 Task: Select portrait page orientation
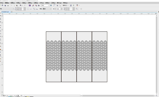point(28,9)
